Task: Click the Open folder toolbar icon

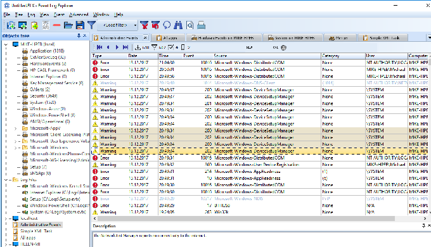Action: 68,25
